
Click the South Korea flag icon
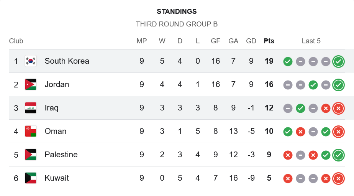pos(31,61)
